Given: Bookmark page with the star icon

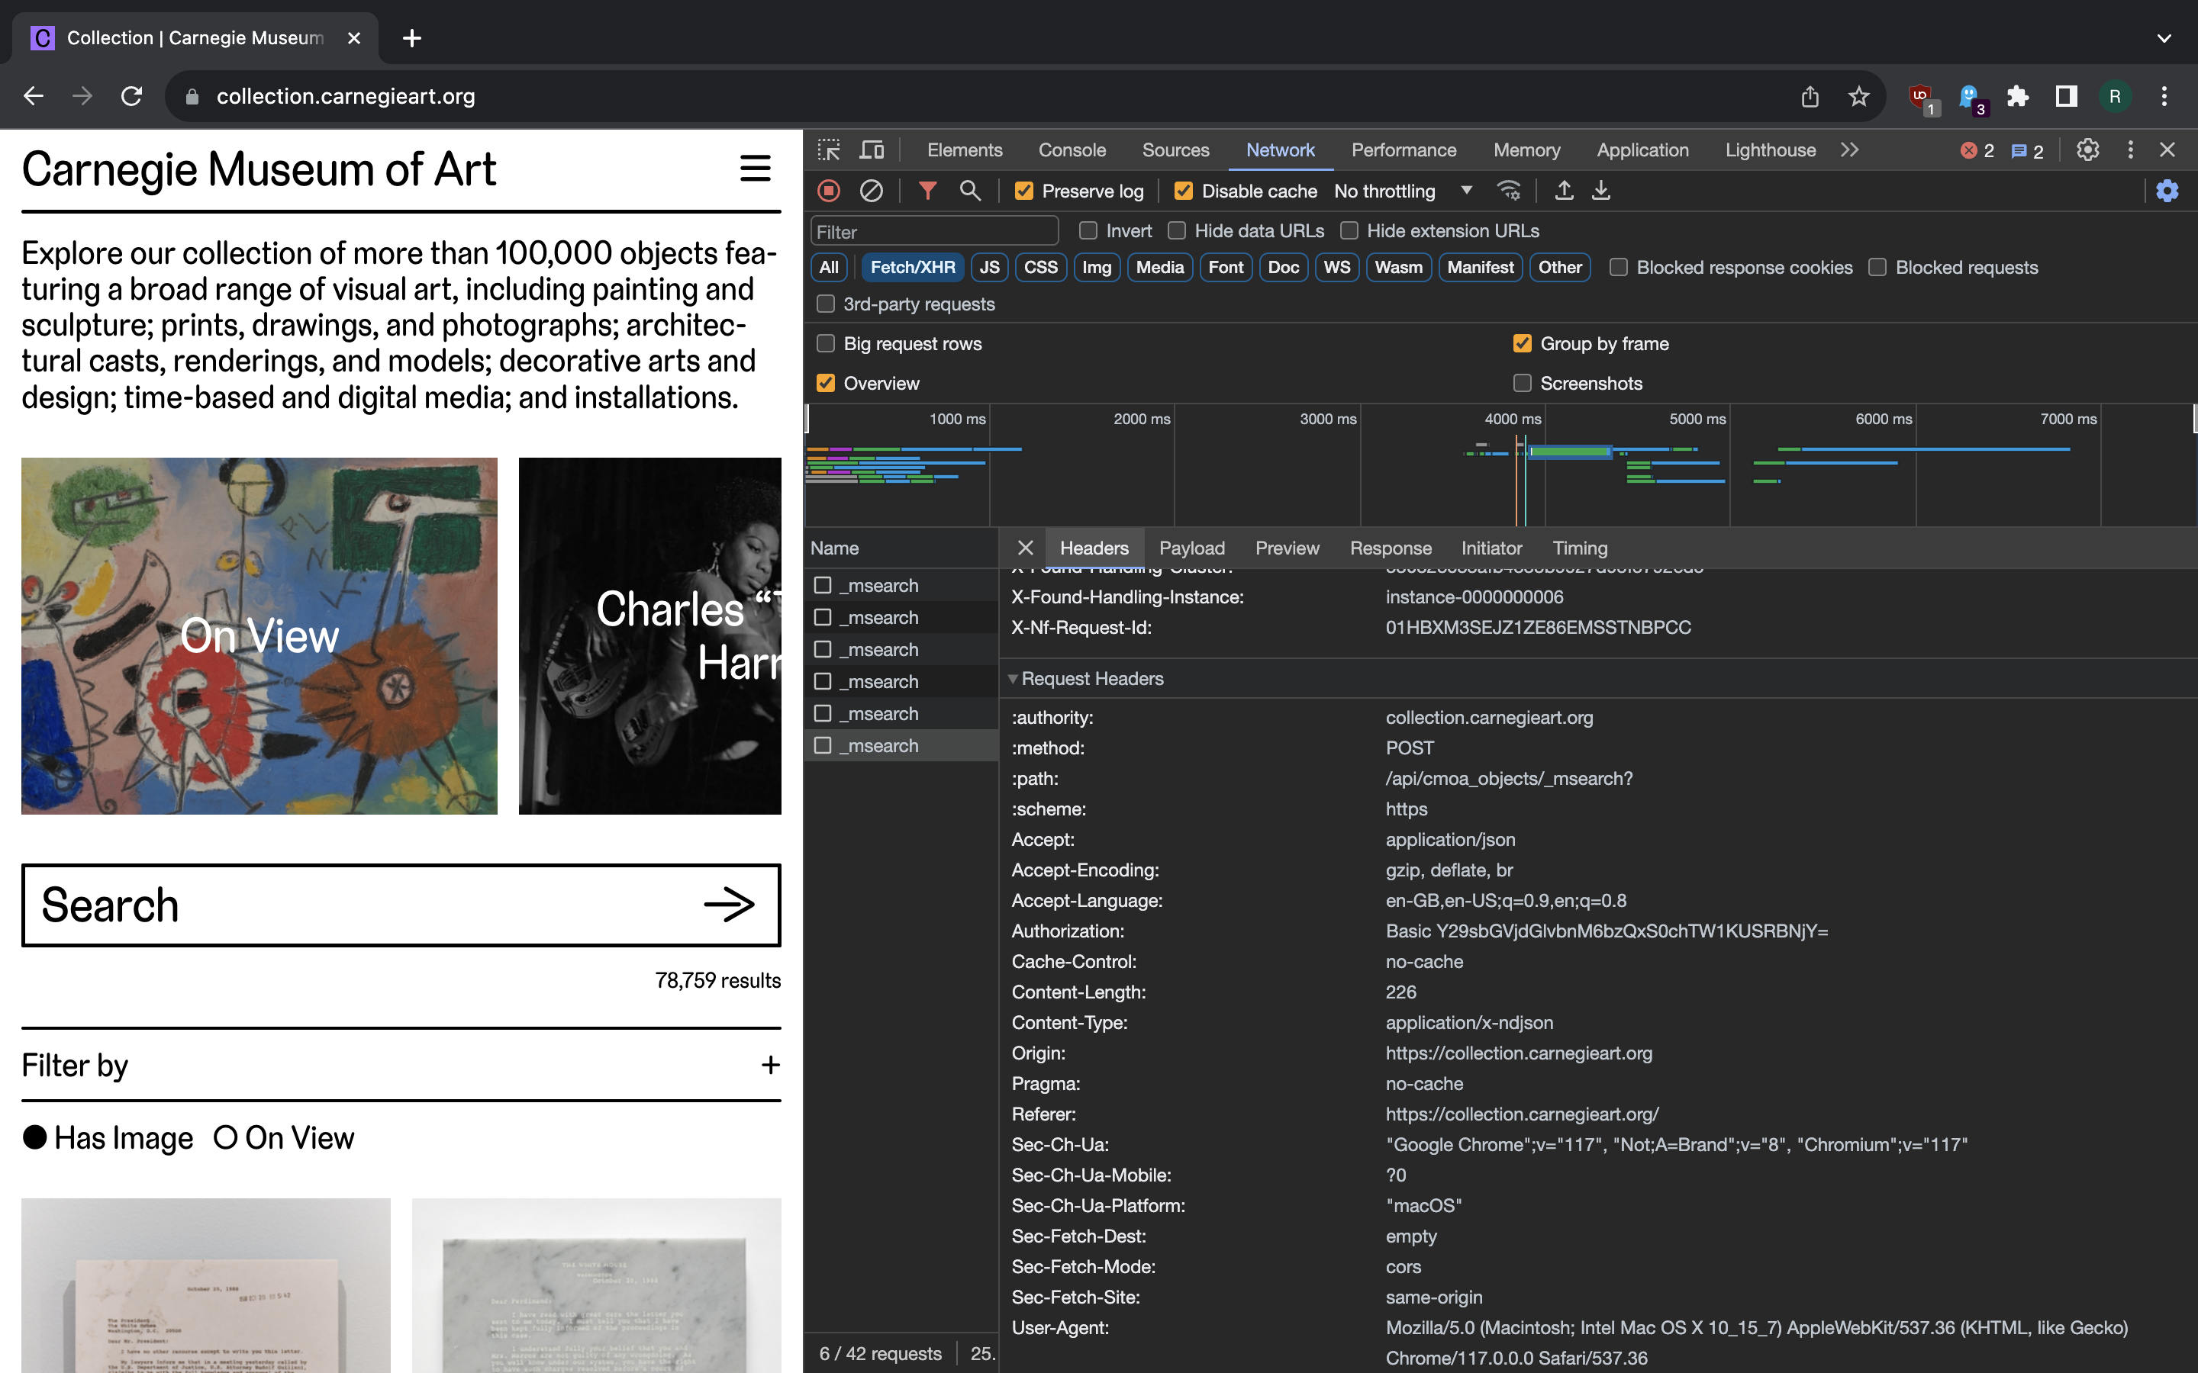Looking at the screenshot, I should (x=1858, y=96).
